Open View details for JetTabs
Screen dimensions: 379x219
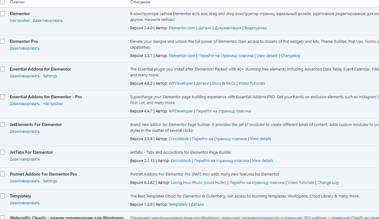point(263,161)
